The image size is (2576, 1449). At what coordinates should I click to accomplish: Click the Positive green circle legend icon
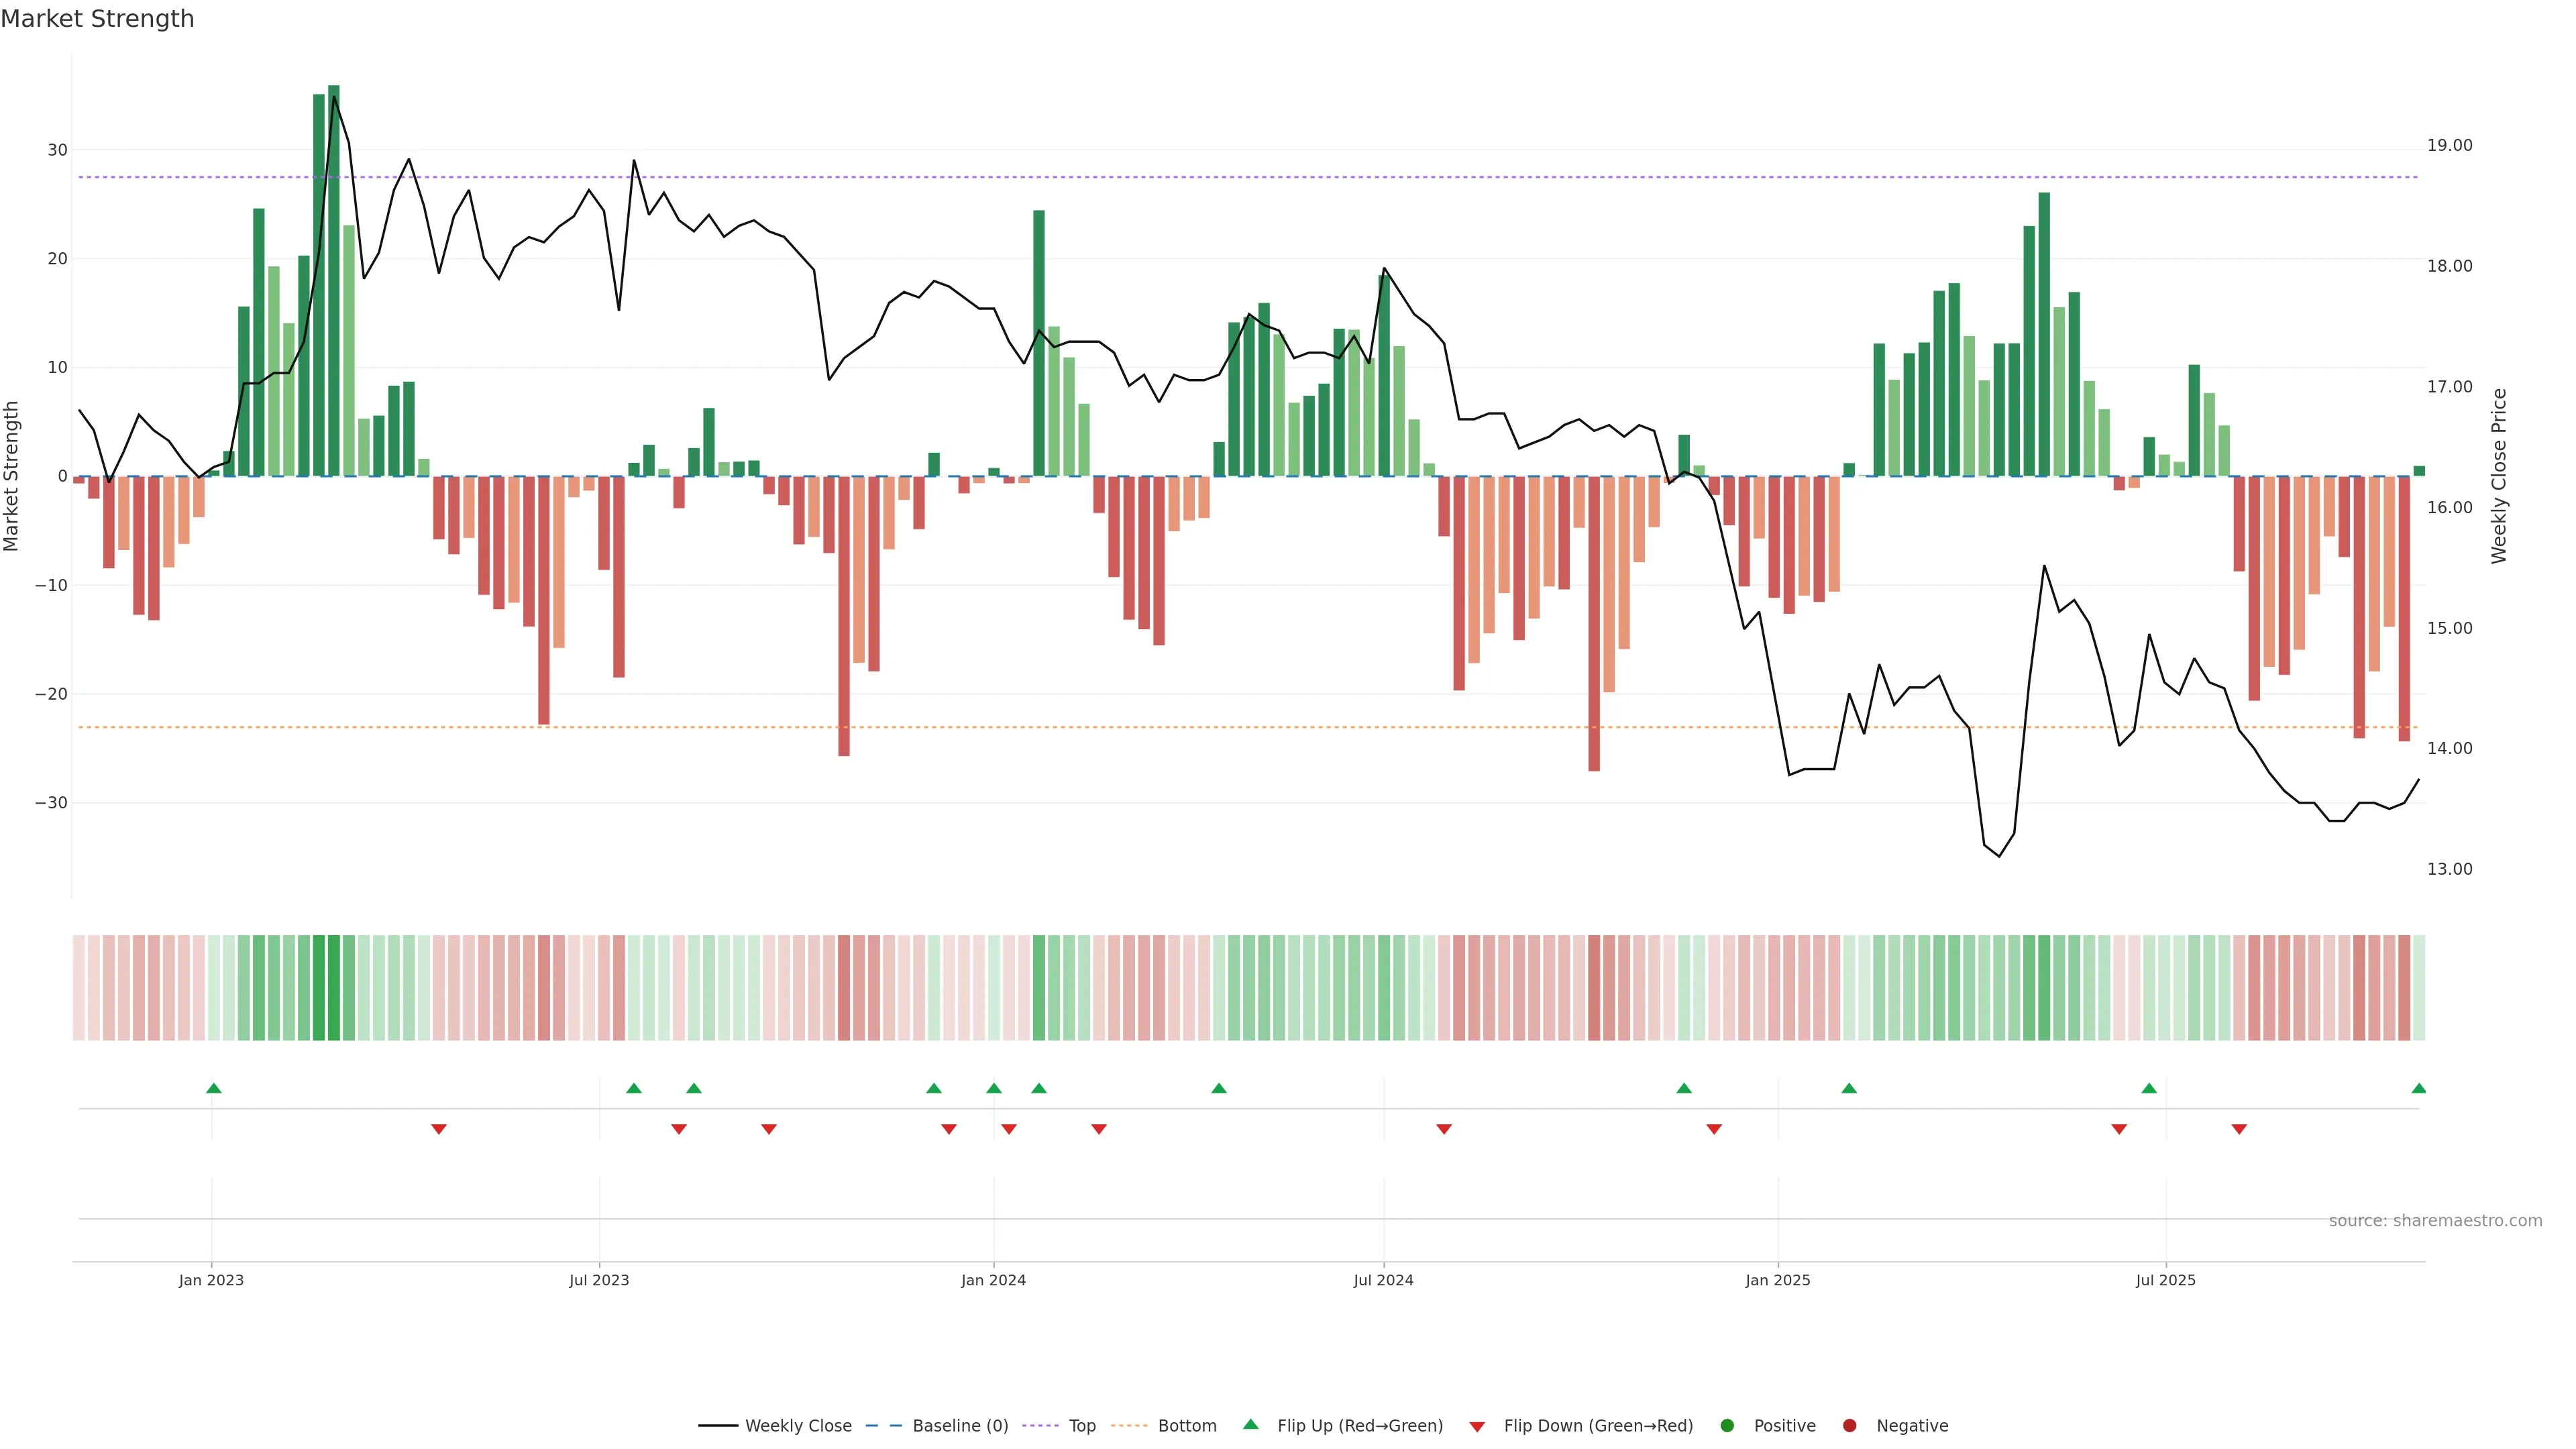[x=1727, y=1426]
